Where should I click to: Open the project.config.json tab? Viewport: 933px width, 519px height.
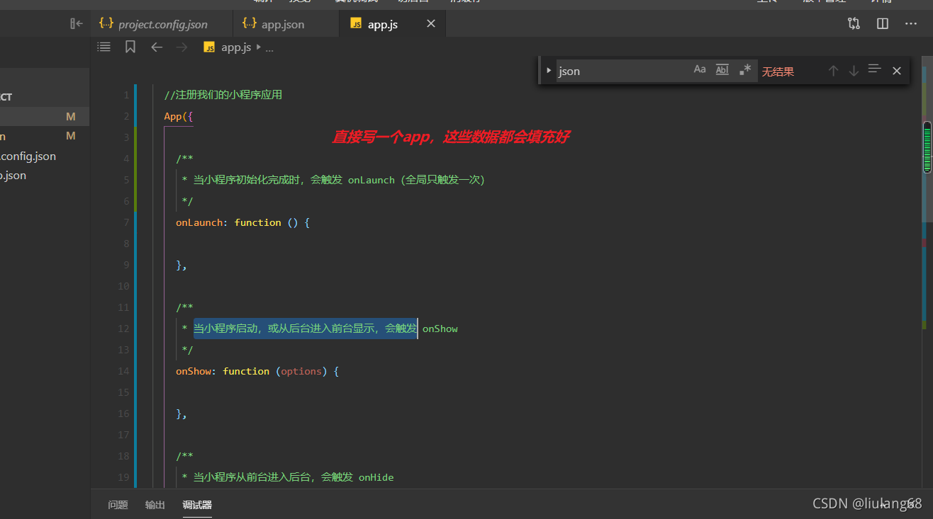point(162,24)
